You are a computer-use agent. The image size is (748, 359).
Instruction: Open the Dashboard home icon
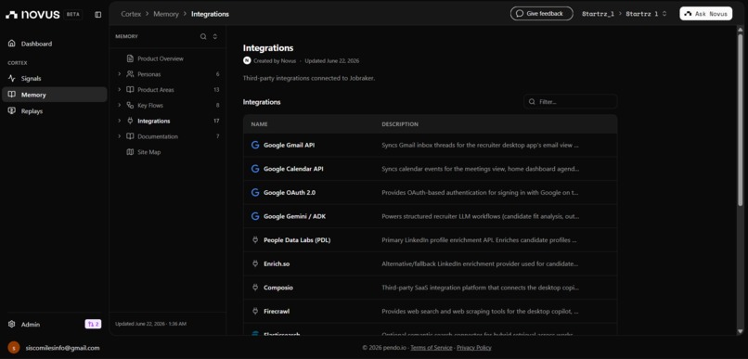click(x=12, y=44)
